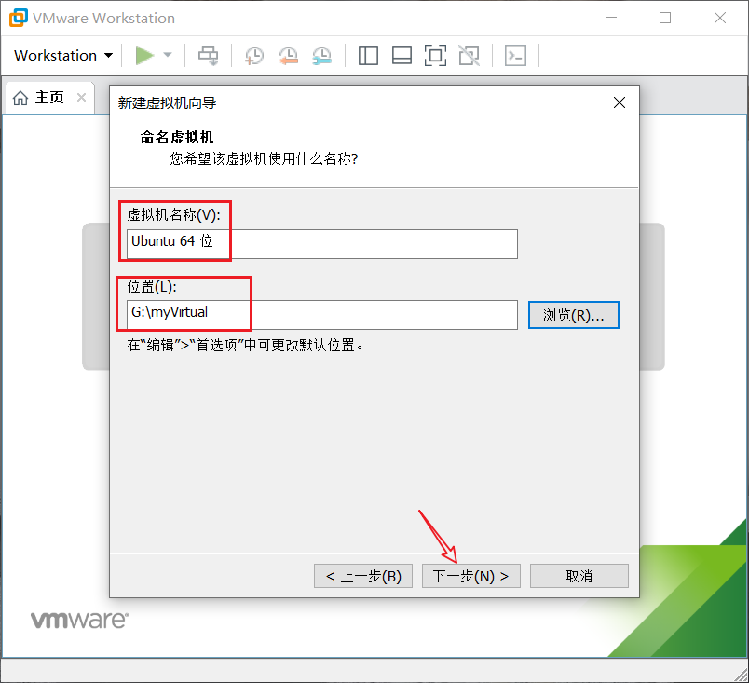
Task: Close the 新建虚拟机向导 dialog
Action: [620, 102]
